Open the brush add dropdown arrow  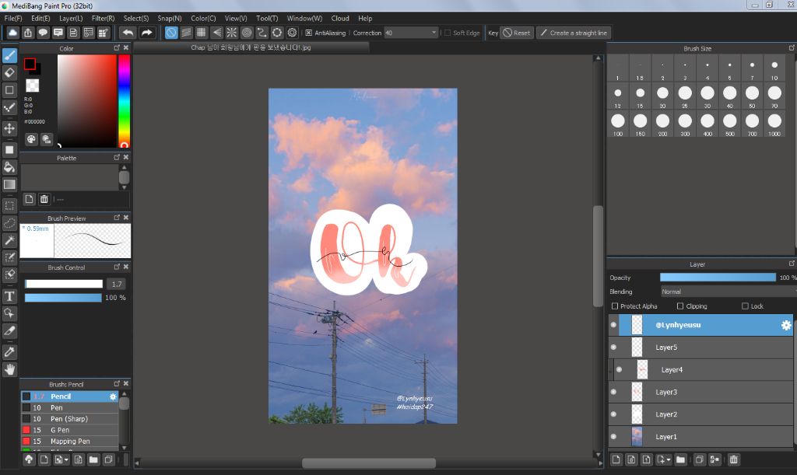67,459
